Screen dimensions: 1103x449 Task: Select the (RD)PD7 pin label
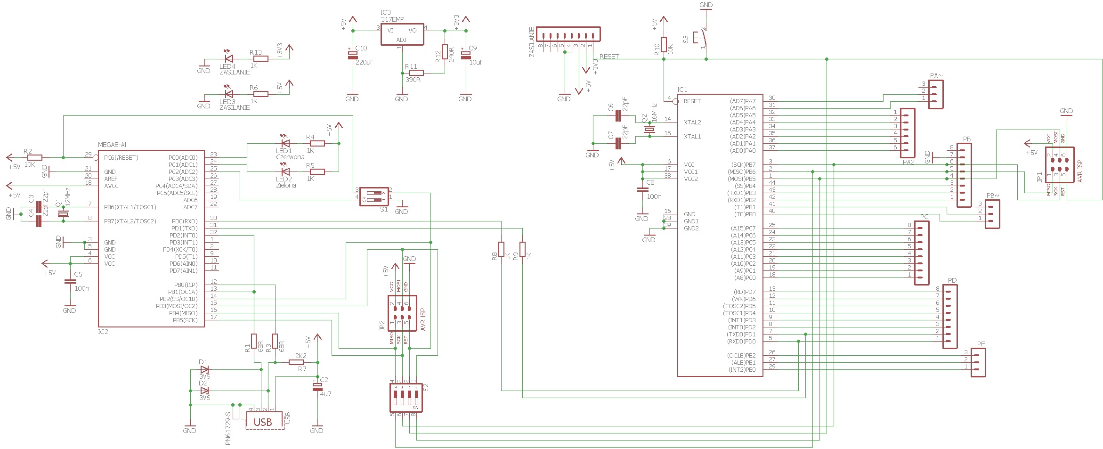click(x=745, y=292)
